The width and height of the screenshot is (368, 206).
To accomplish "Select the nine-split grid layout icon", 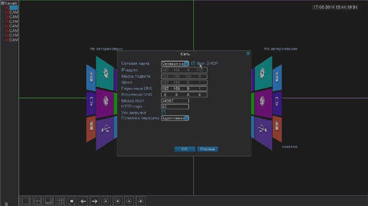I will [60, 201].
